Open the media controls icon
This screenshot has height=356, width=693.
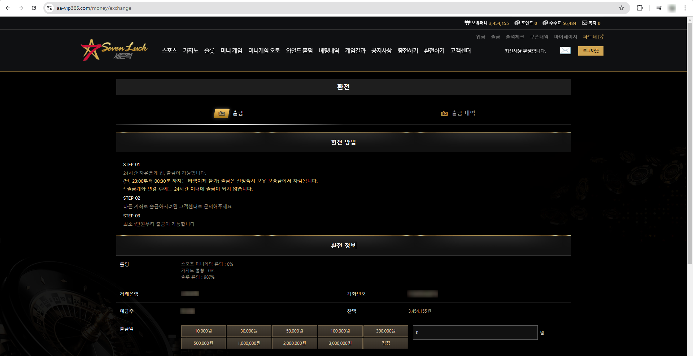659,8
